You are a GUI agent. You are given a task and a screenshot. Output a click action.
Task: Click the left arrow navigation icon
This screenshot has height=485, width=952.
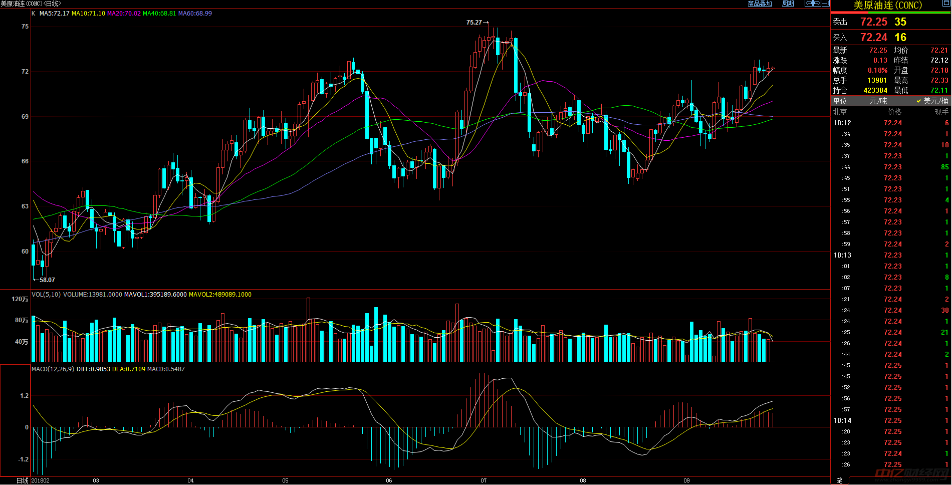click(808, 4)
